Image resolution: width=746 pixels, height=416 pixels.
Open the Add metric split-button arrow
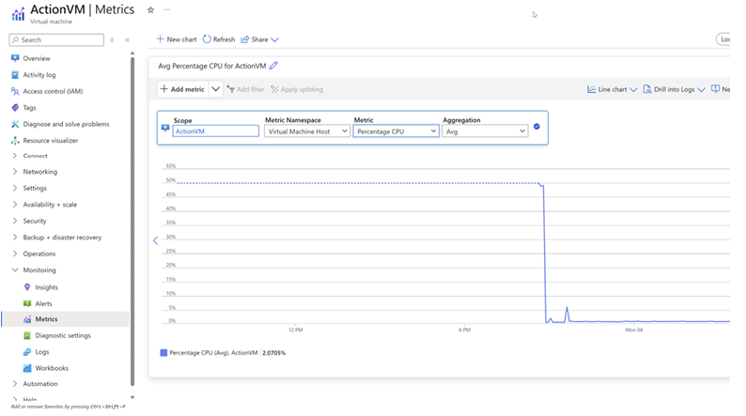(x=215, y=89)
